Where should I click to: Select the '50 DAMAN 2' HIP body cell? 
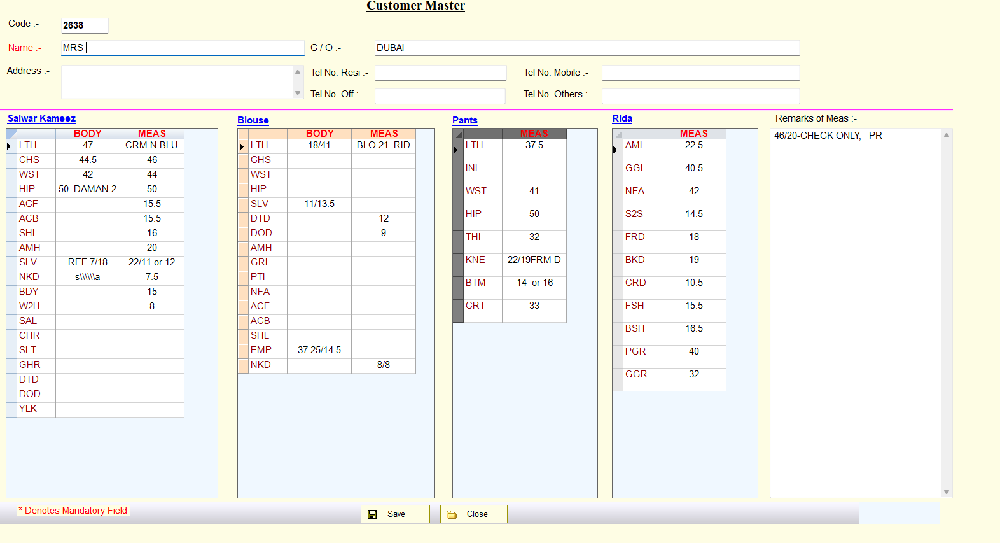click(x=88, y=190)
